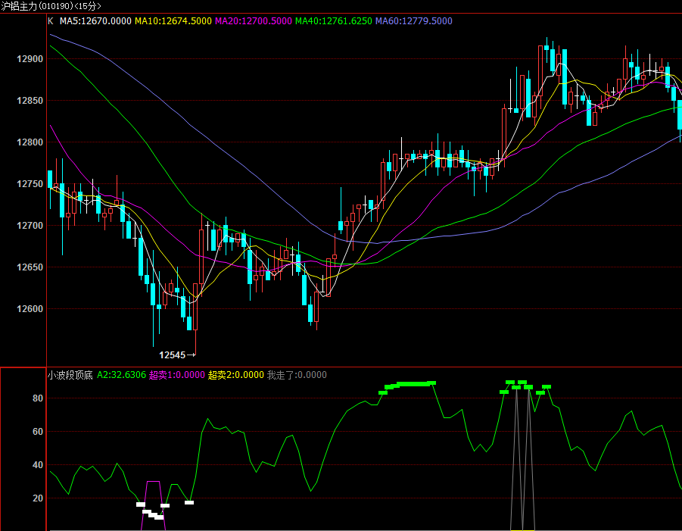
Task: Click the 12650 price axis label
Action: [30, 267]
